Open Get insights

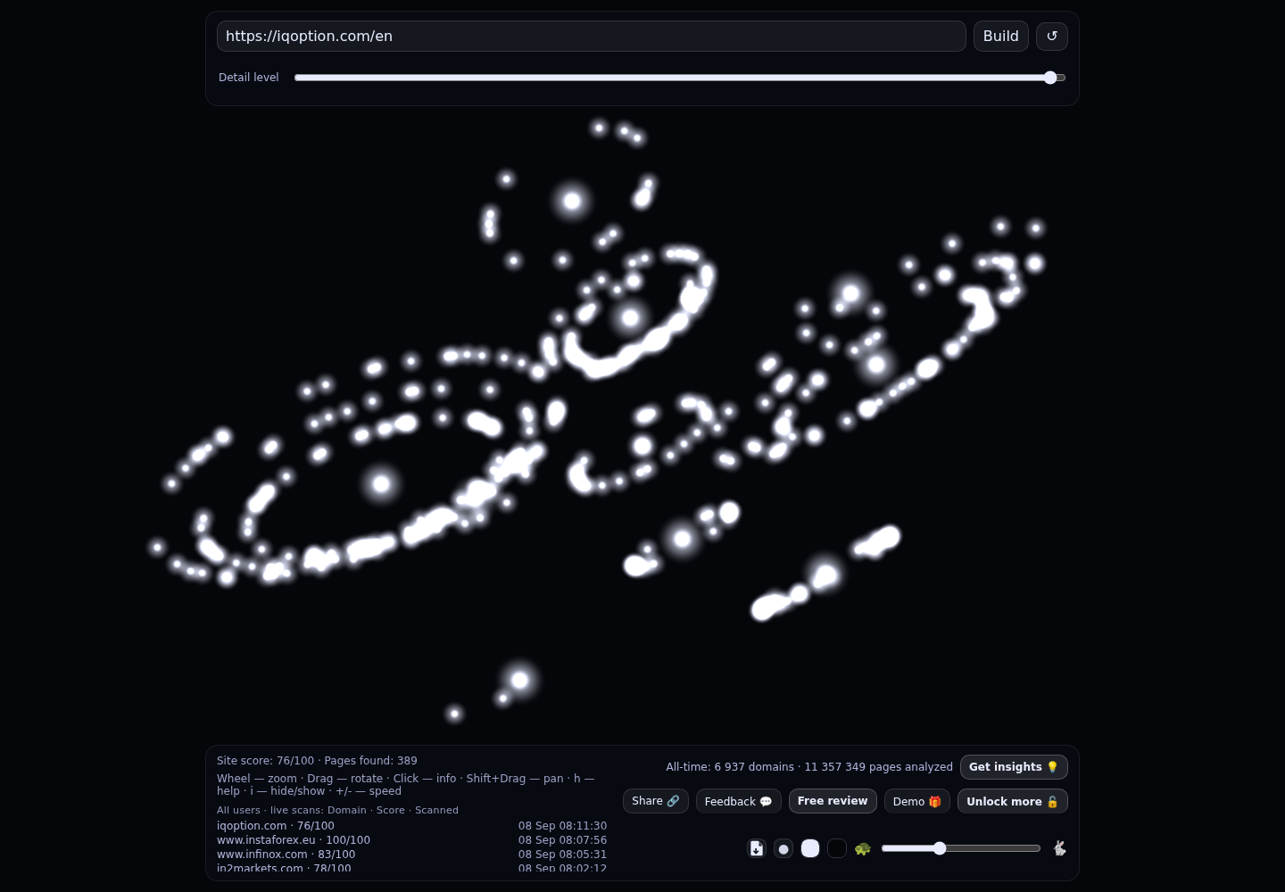pos(1014,767)
